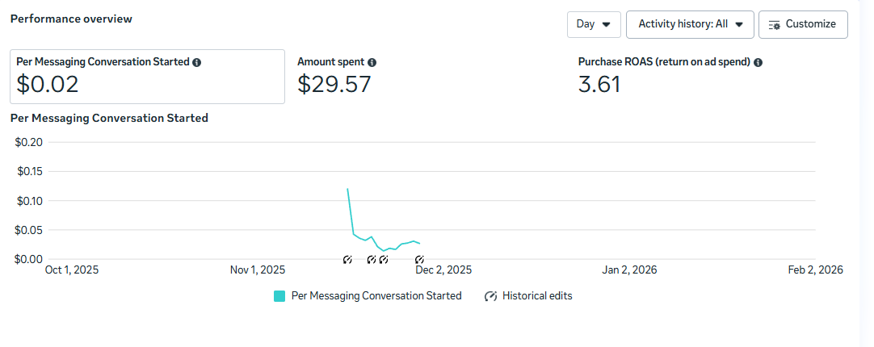Click the rightmost historical edit marker
This screenshot has height=347, width=874.
click(420, 260)
